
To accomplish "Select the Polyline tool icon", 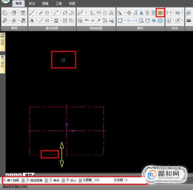I will point(71,13).
